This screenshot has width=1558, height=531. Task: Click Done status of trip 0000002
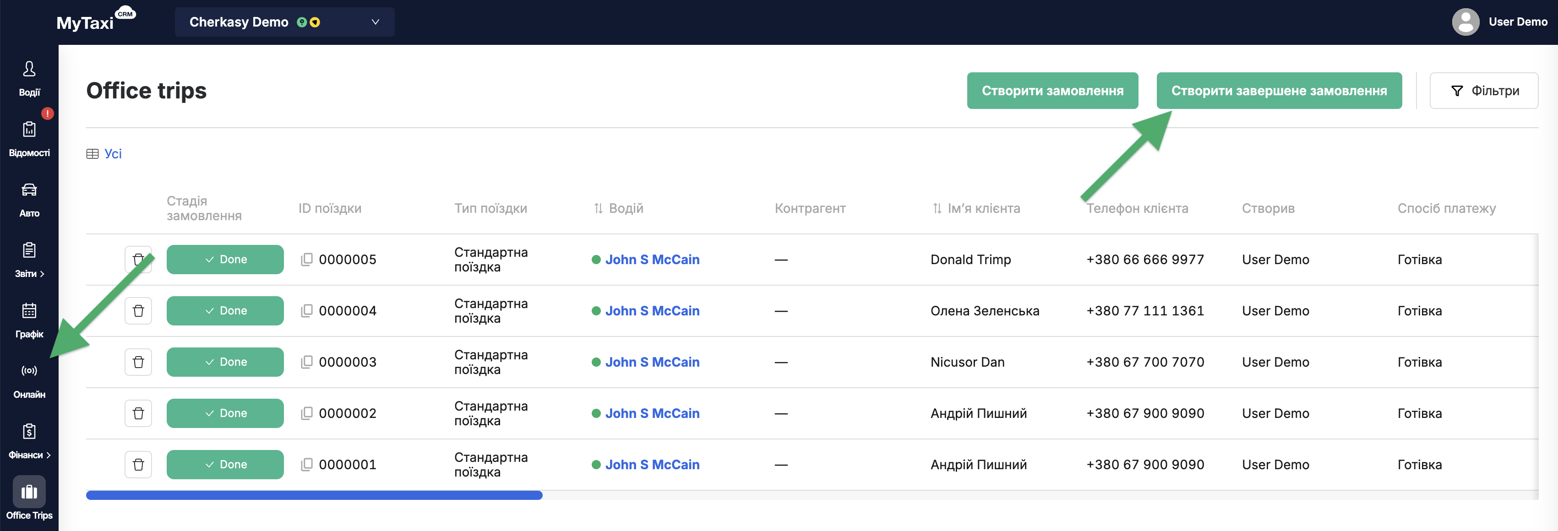(x=225, y=414)
